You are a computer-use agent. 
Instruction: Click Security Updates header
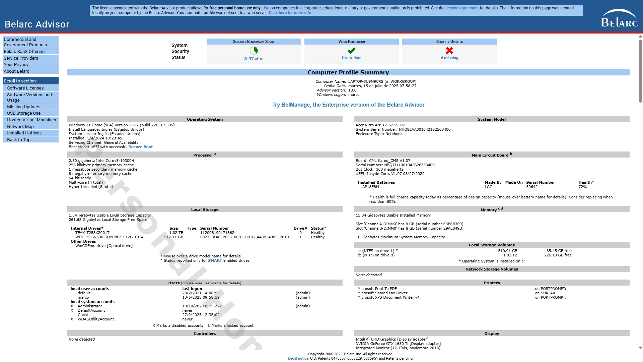point(449,42)
